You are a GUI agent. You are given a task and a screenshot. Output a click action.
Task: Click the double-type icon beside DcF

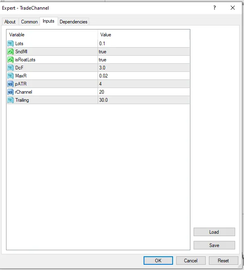click(x=10, y=68)
